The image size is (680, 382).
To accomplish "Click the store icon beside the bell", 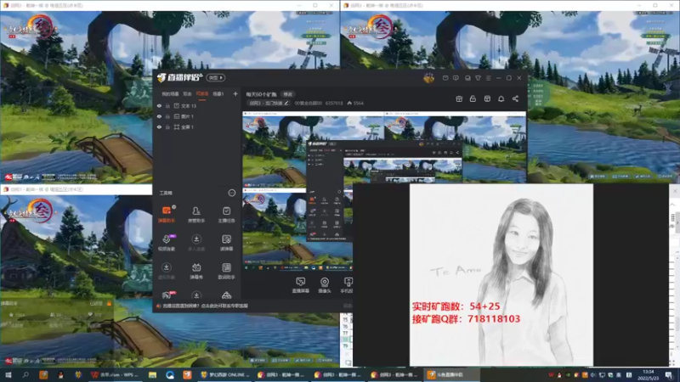I will coord(487,98).
